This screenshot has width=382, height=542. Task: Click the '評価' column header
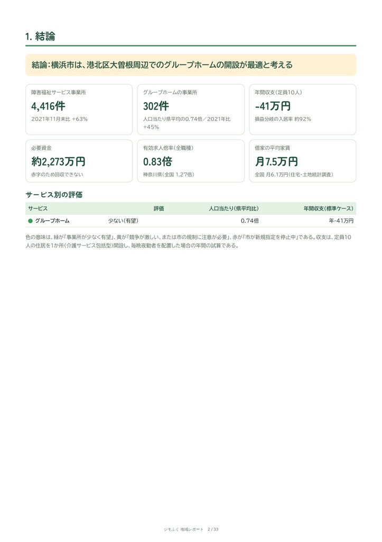[159, 209]
